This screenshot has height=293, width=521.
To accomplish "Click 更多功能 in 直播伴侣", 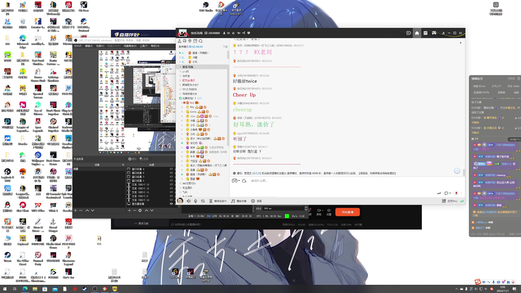I will (x=141, y=224).
